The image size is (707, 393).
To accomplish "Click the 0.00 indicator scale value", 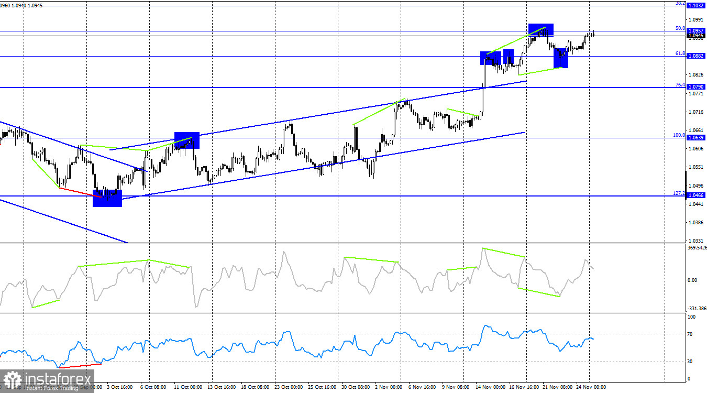I will [x=692, y=280].
